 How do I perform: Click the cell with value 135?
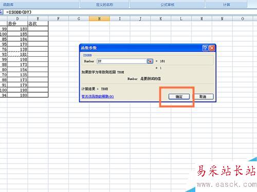pos(17,75)
